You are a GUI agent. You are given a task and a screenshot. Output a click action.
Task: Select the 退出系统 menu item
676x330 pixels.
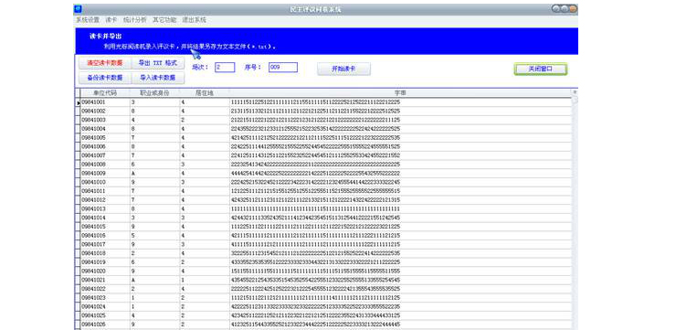coord(194,20)
